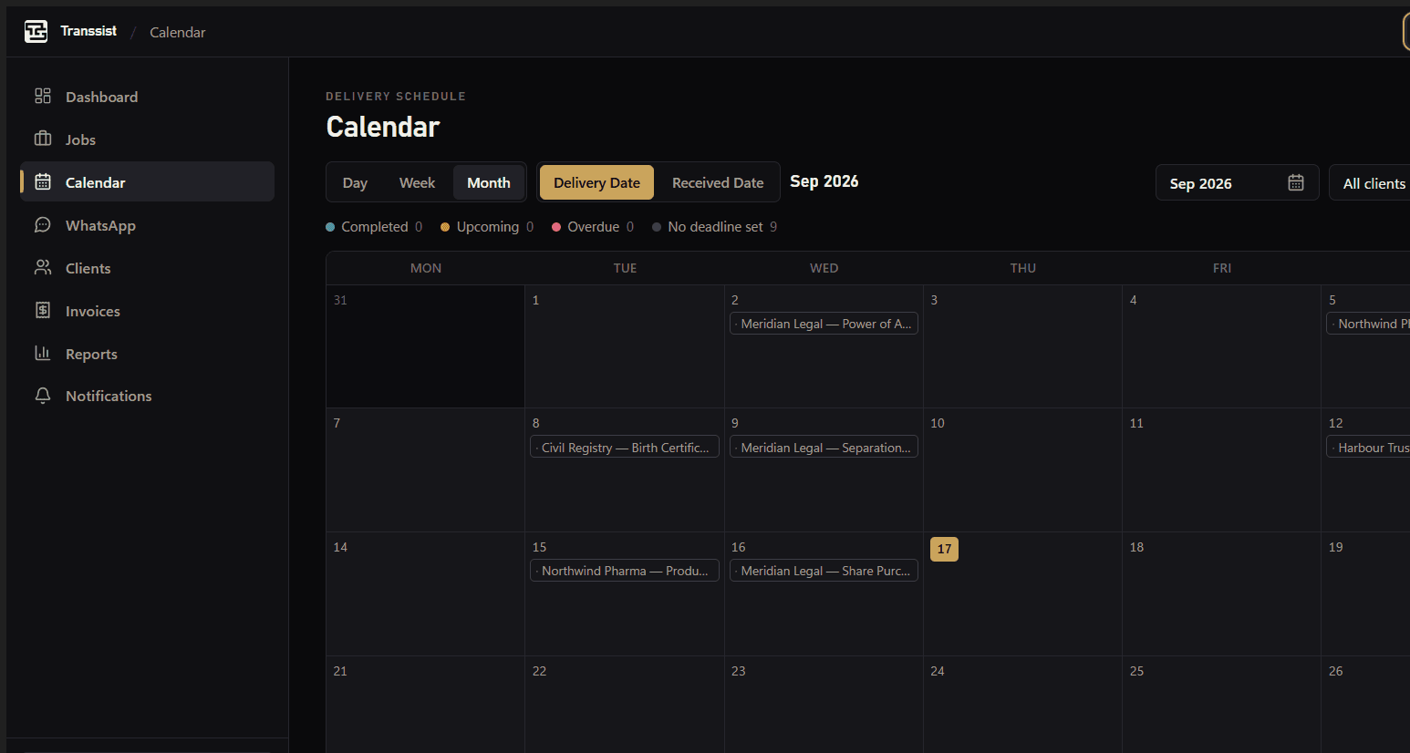Switch calendar to Week view
This screenshot has height=753, width=1410.
(417, 182)
